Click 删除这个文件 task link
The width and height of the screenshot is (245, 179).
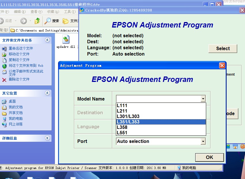pos(19,79)
